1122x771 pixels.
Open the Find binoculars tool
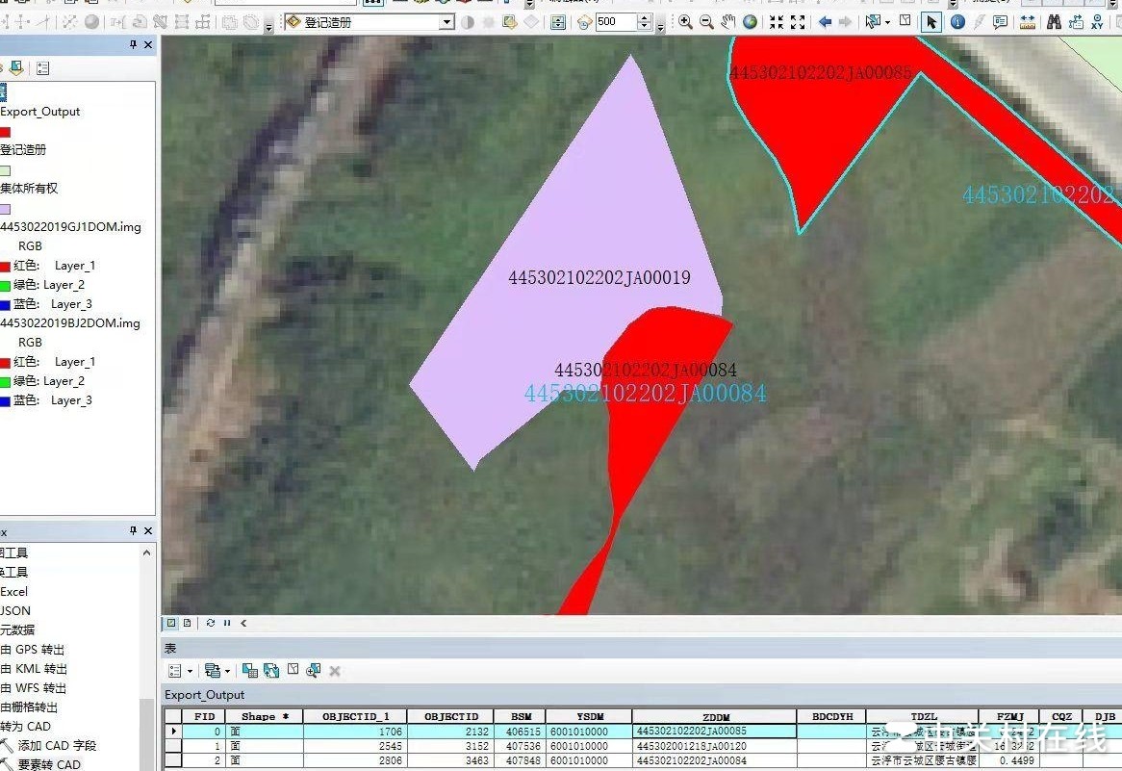coord(1054,21)
